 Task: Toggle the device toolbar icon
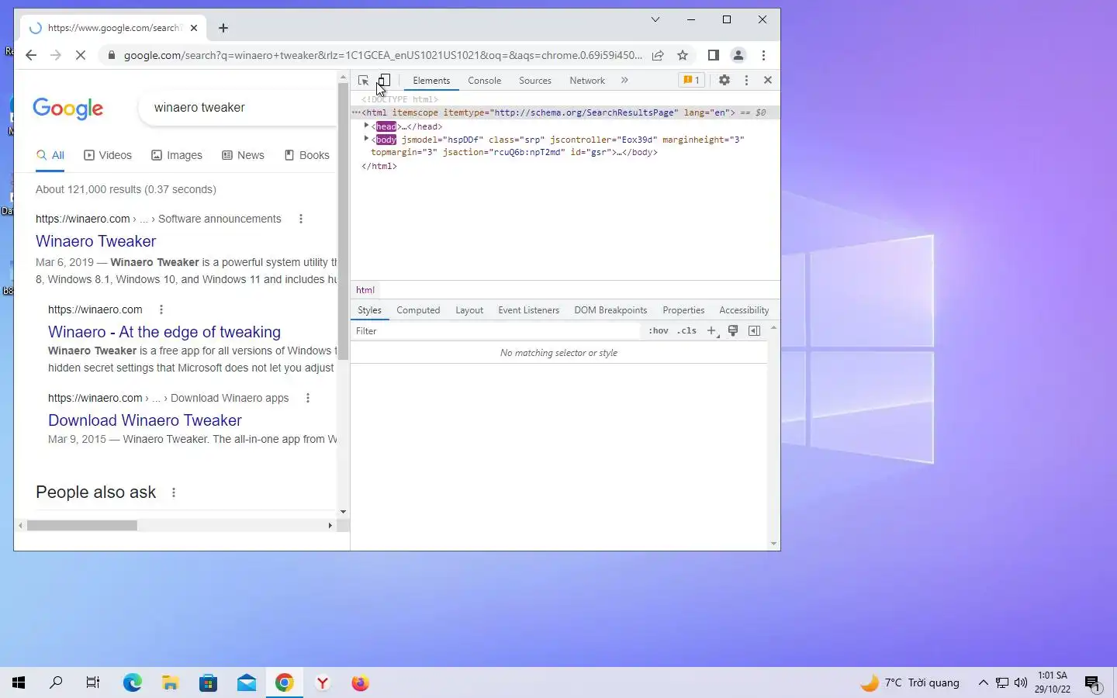coord(384,81)
